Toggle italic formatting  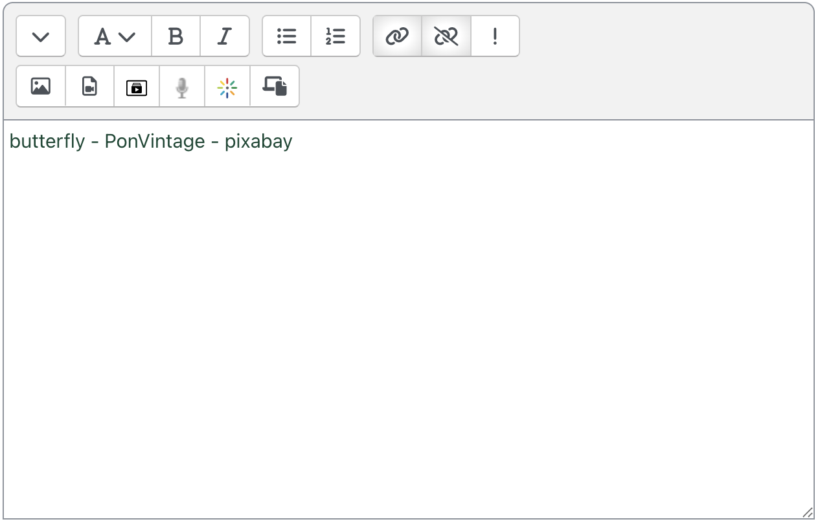tap(225, 36)
